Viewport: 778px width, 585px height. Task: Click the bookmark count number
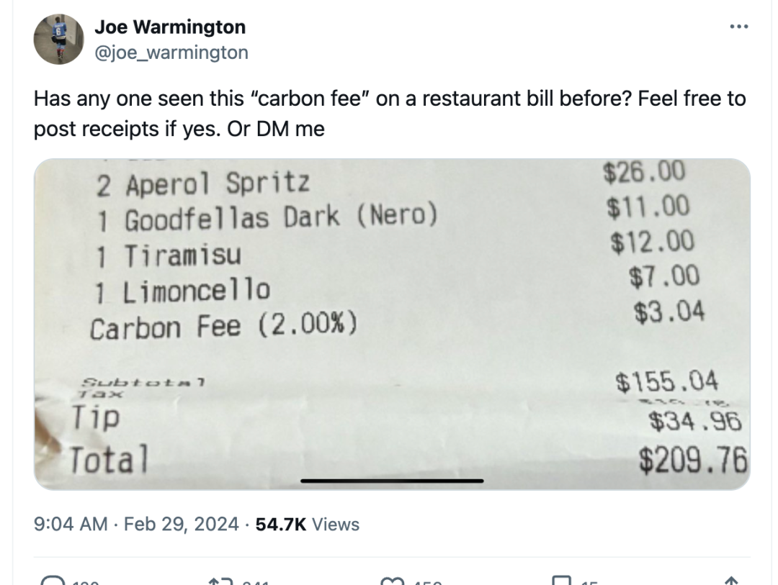click(589, 582)
